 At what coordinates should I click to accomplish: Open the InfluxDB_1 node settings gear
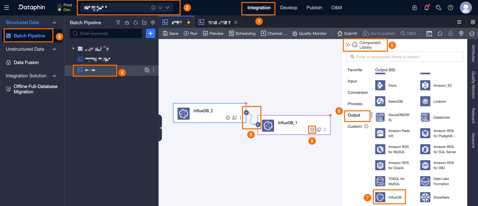click(312, 129)
